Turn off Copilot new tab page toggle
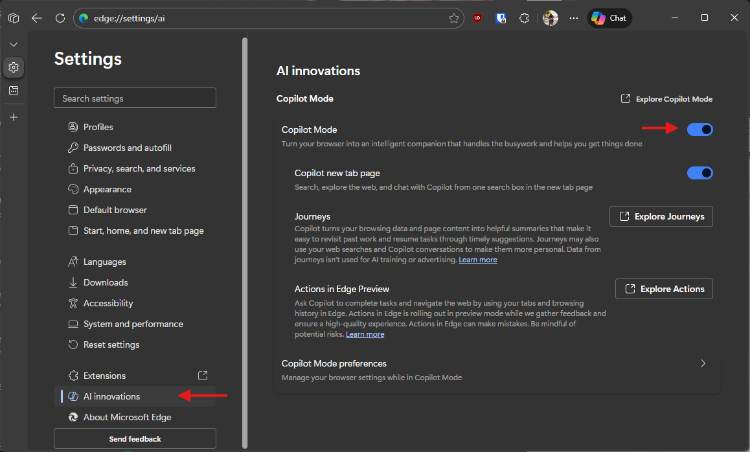 click(699, 173)
